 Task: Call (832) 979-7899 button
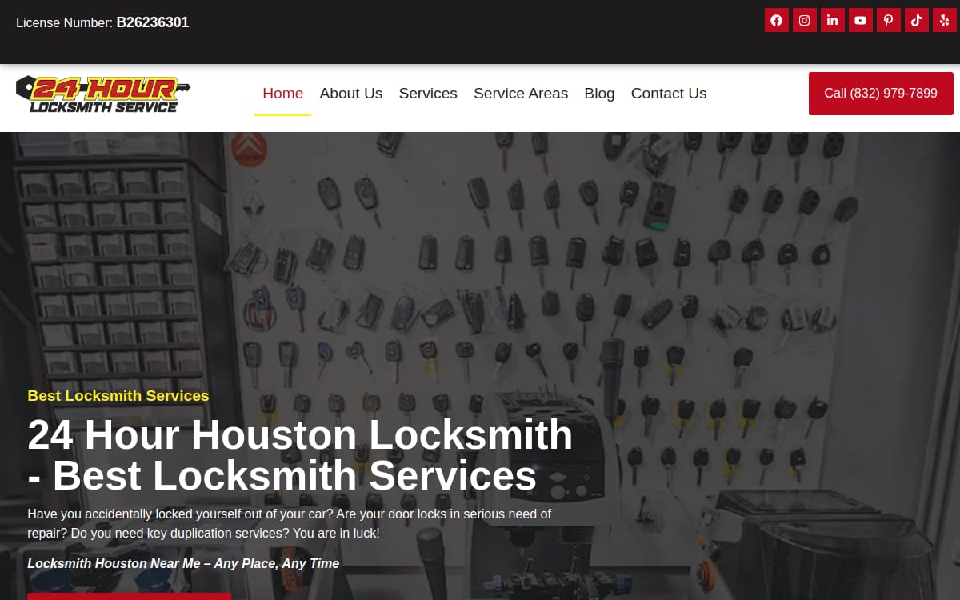[881, 94]
